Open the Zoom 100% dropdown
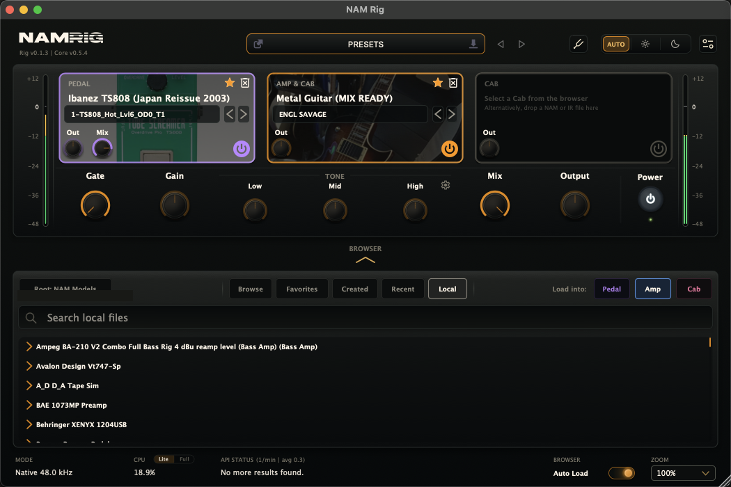731x487 pixels. [x=682, y=473]
